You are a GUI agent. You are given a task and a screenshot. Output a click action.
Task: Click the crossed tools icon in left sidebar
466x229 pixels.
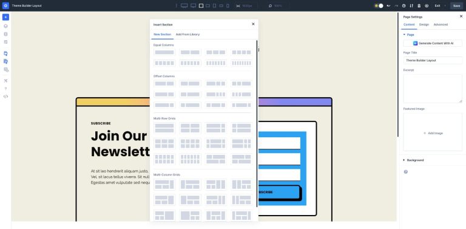(x=5, y=81)
